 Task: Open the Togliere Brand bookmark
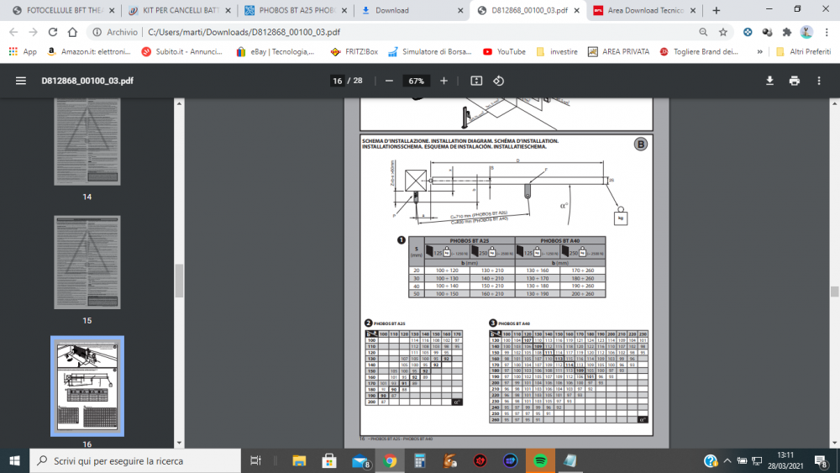coord(699,51)
